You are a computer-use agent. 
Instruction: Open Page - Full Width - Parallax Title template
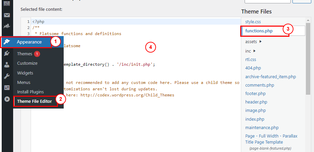271,139
